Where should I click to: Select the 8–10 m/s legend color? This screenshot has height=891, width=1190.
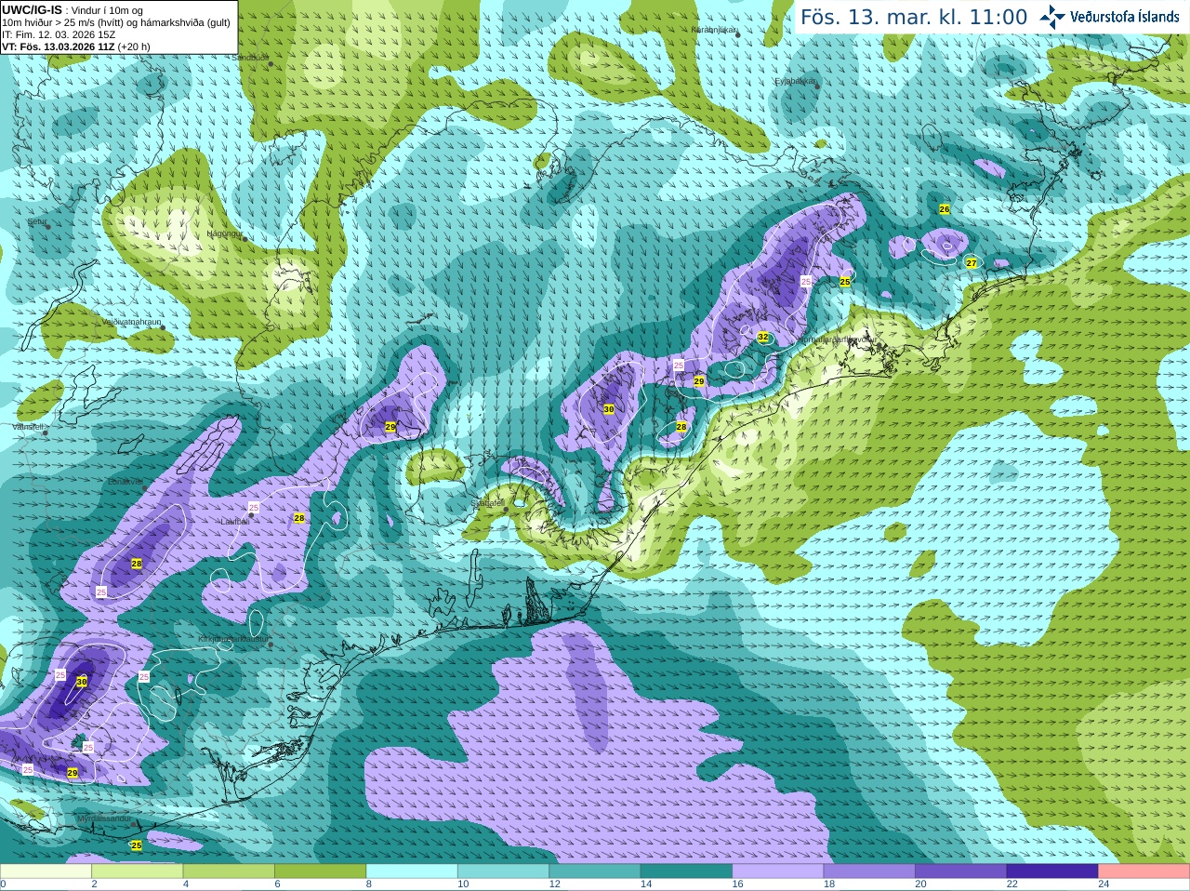pyautogui.click(x=412, y=871)
